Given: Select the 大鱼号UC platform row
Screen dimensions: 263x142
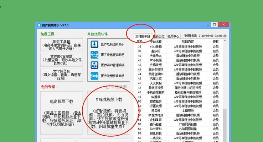Looking at the screenshot, I should pyautogui.click(x=178, y=56).
